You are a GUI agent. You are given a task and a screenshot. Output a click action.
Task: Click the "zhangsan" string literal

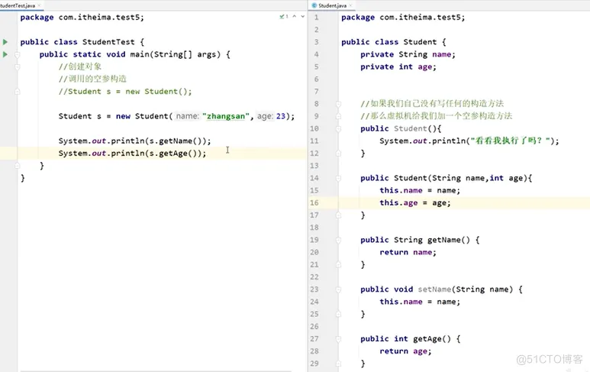point(226,116)
